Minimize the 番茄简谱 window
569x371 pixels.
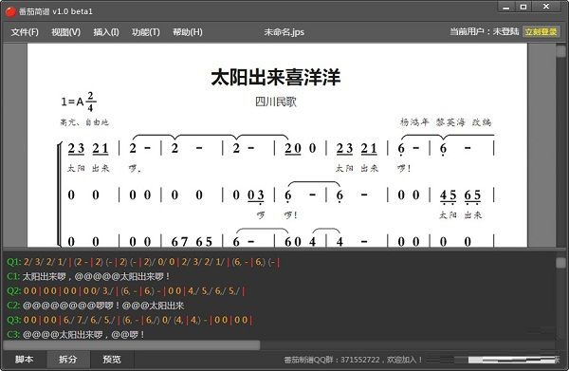coord(506,7)
